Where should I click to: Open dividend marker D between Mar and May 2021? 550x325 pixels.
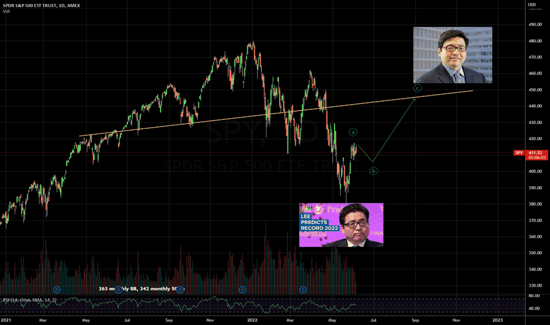tap(57, 290)
